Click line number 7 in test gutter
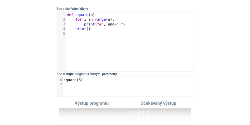 (x=61, y=85)
